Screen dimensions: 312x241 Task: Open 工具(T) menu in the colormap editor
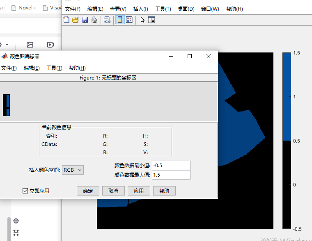(54, 68)
